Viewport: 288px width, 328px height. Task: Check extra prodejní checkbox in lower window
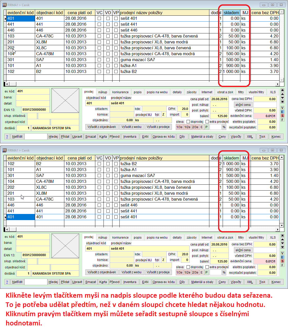click(x=207, y=267)
